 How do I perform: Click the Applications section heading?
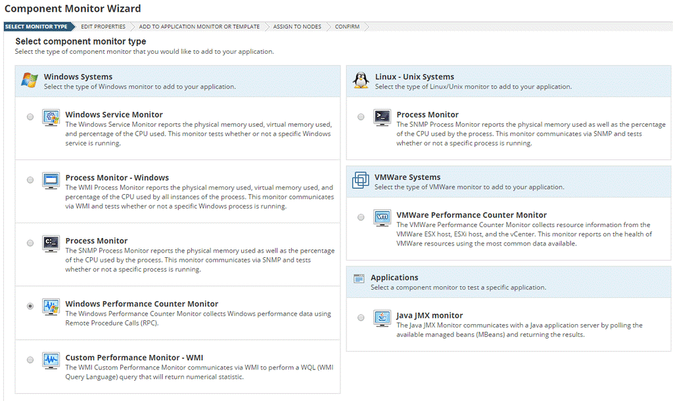pos(394,278)
